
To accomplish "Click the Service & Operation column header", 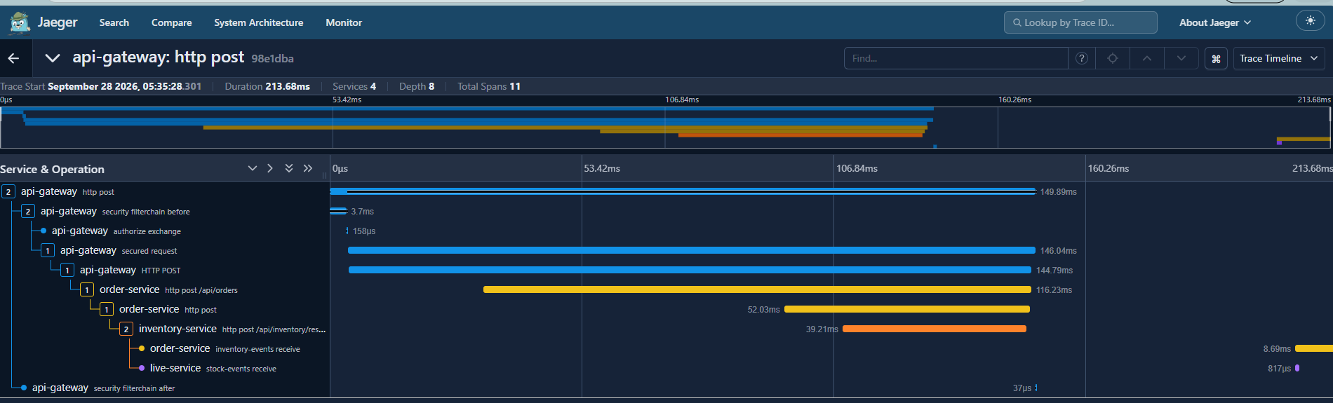I will pyautogui.click(x=53, y=169).
